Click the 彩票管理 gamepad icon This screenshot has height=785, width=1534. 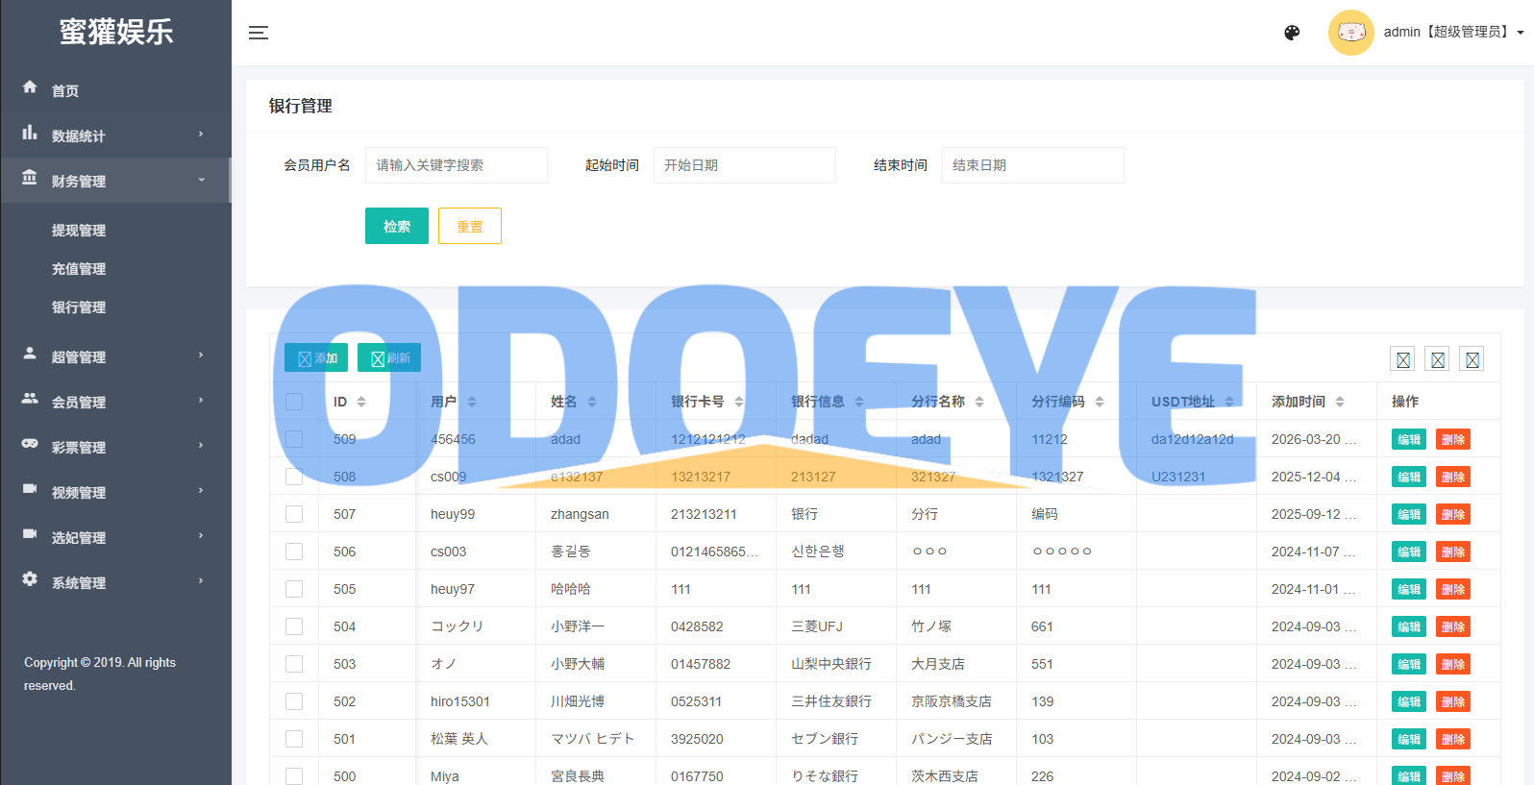tap(30, 444)
